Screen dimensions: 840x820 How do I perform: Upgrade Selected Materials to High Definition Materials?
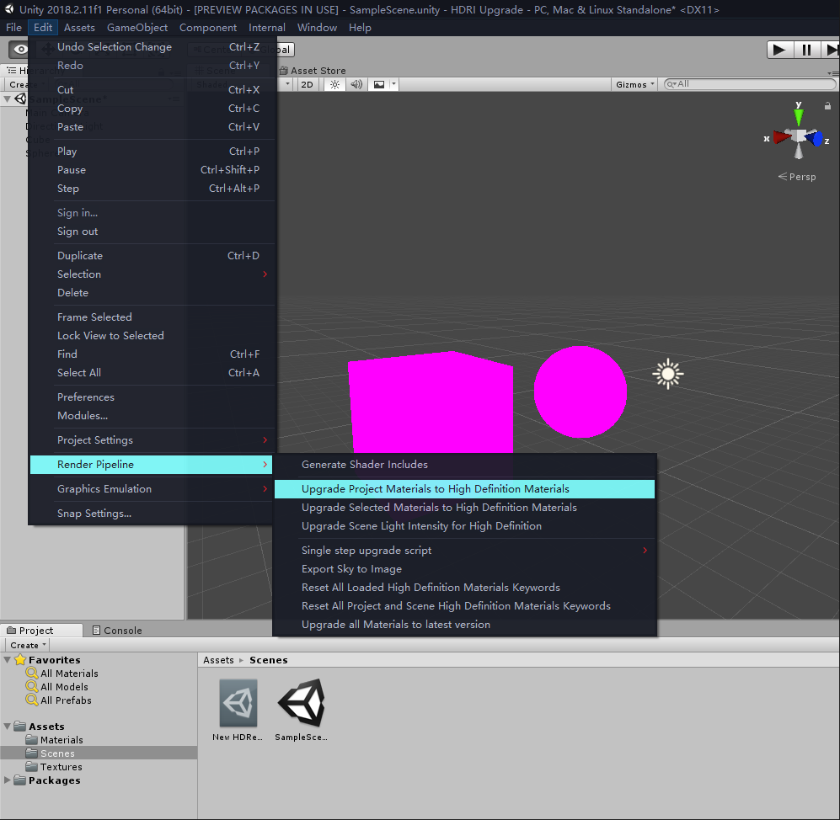(x=464, y=508)
